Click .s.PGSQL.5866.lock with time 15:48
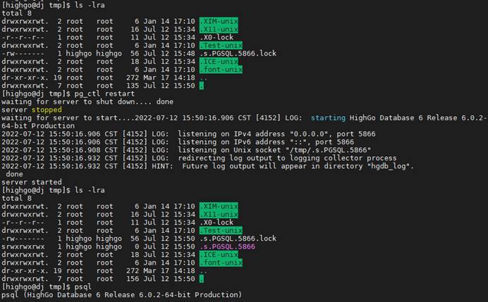Viewport: 488px width, 302px height. (x=238, y=54)
